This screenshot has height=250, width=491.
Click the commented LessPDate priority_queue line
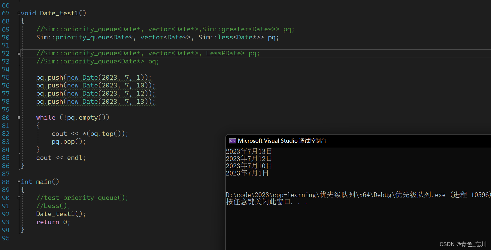coord(148,53)
